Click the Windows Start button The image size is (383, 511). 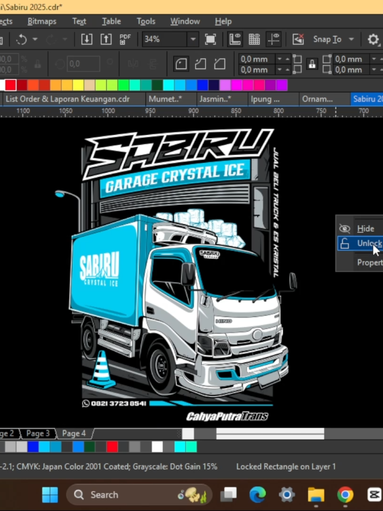click(50, 495)
